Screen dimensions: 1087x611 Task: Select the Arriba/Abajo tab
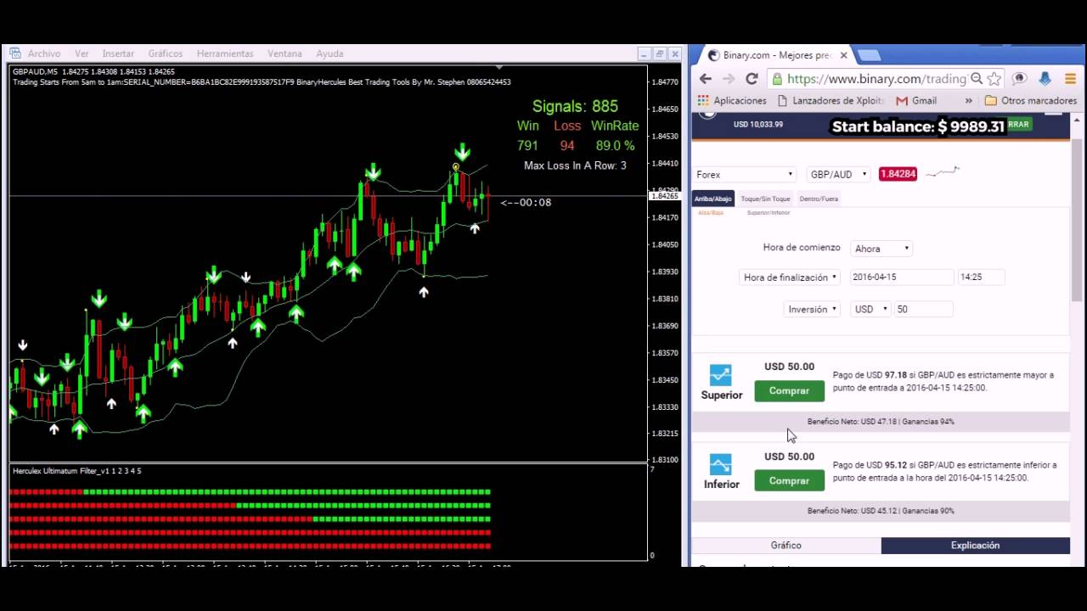pos(712,199)
